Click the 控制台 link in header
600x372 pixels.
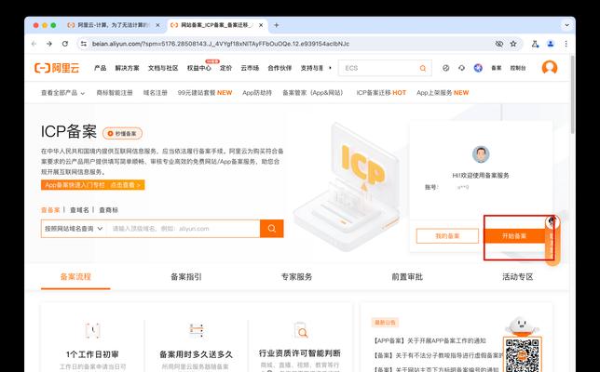coord(518,68)
